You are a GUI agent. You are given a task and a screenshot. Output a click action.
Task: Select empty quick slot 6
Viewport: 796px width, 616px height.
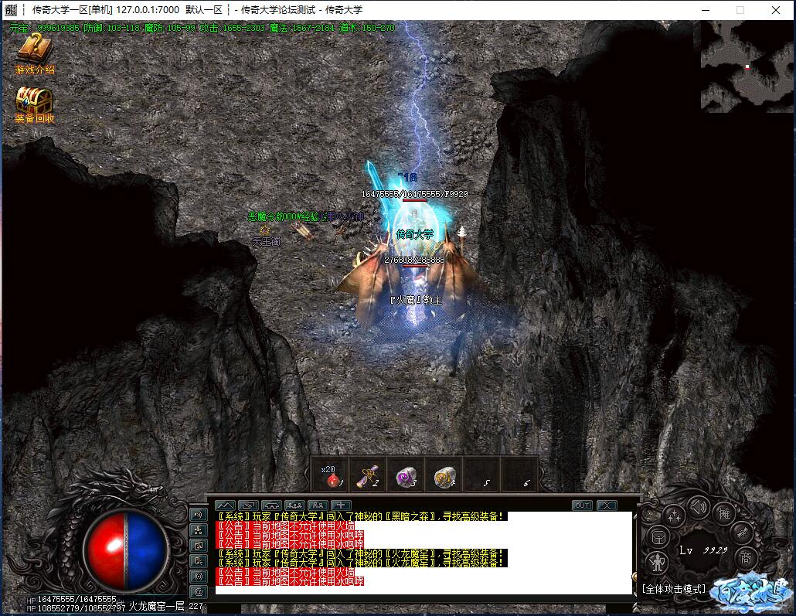519,476
